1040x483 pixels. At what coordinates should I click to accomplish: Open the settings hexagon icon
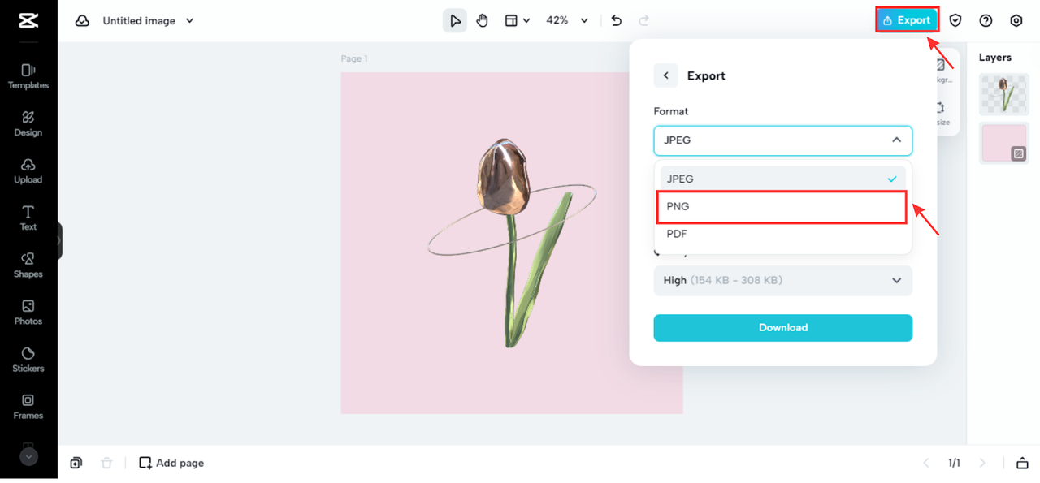pyautogui.click(x=1016, y=21)
